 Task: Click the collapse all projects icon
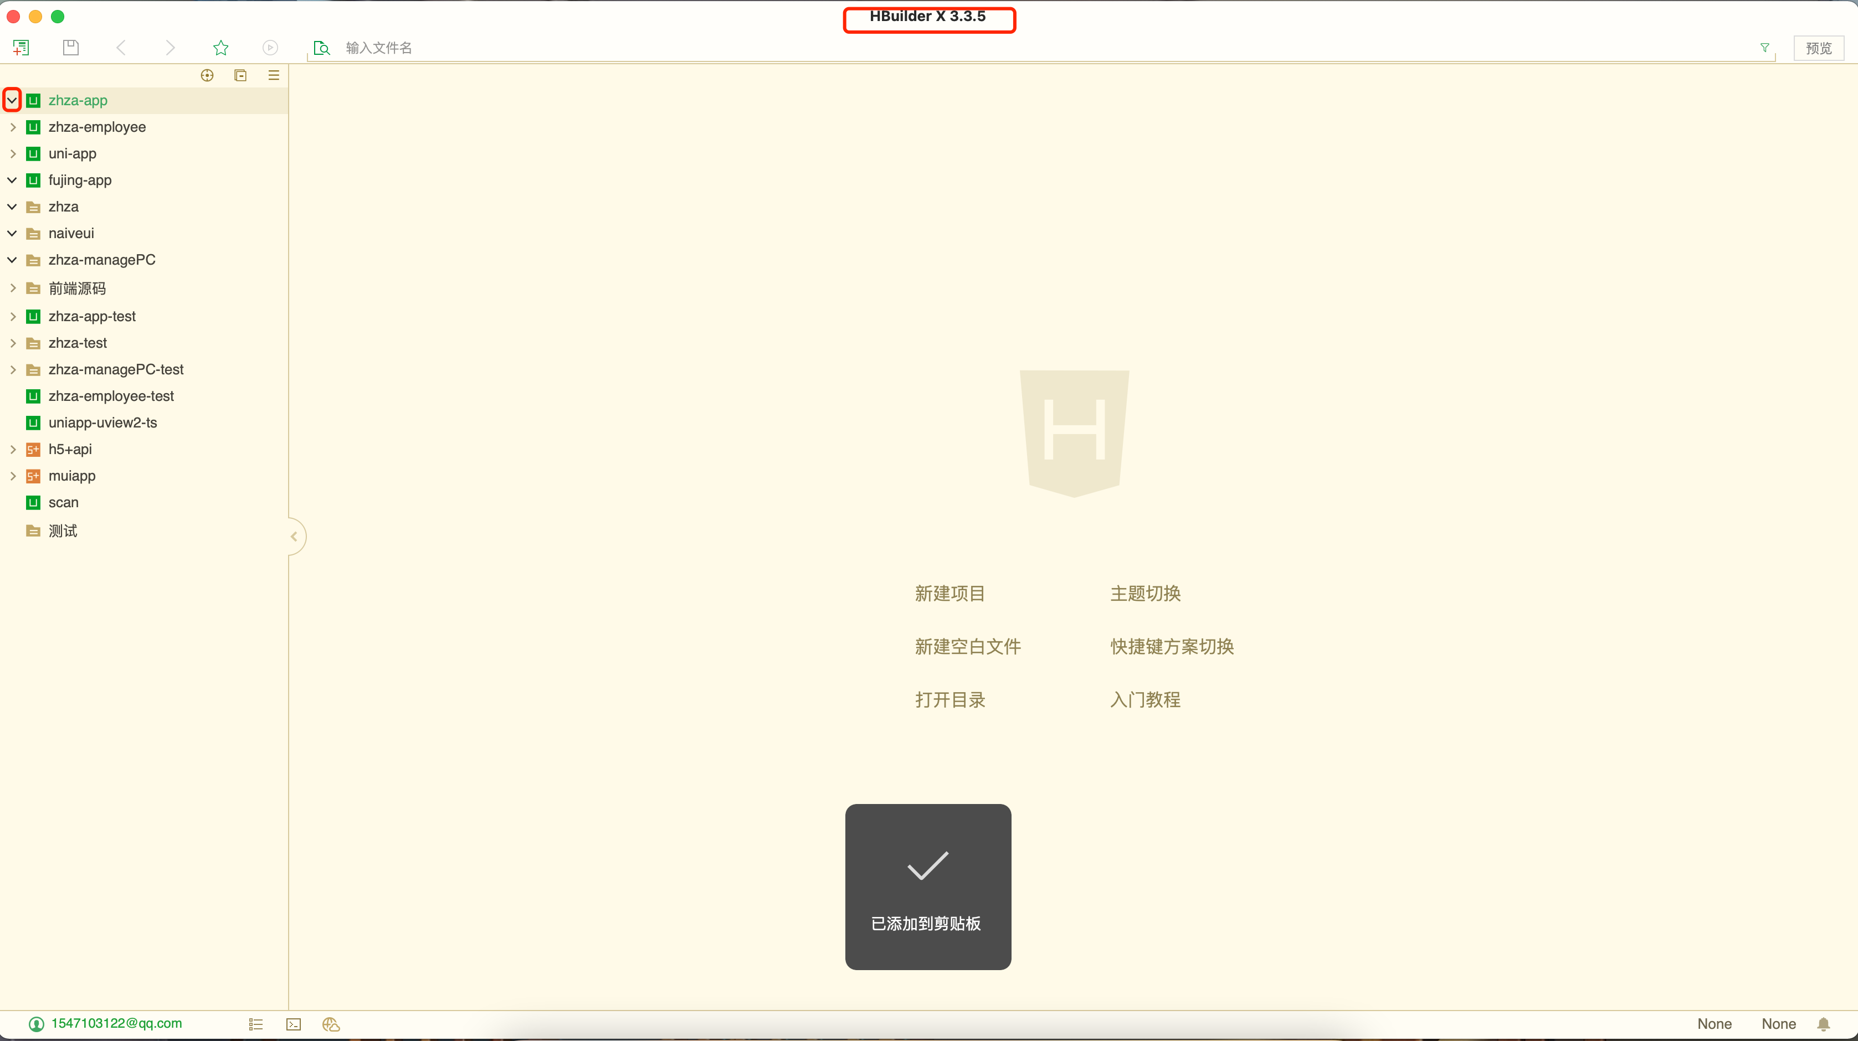coord(241,75)
